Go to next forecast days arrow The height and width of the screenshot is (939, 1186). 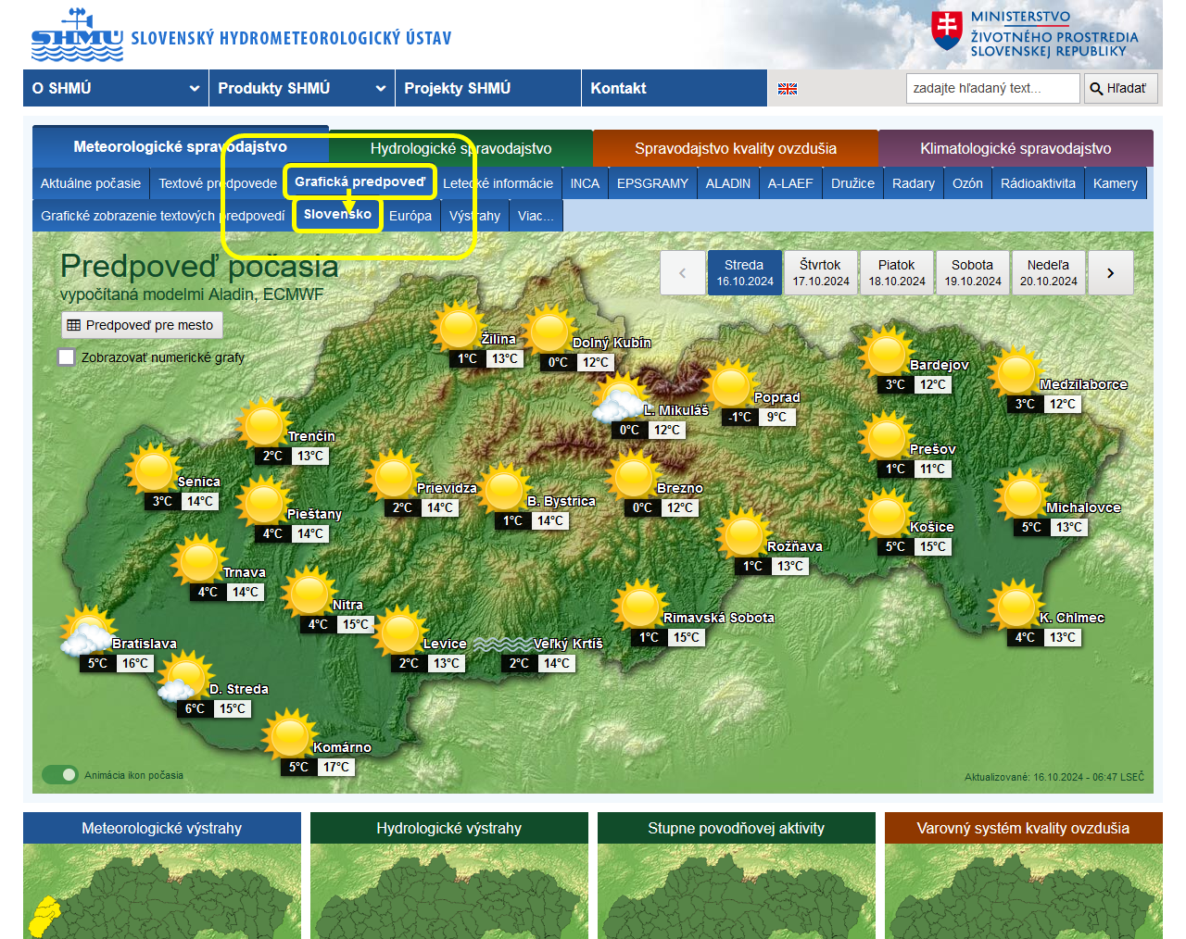pyautogui.click(x=1110, y=273)
